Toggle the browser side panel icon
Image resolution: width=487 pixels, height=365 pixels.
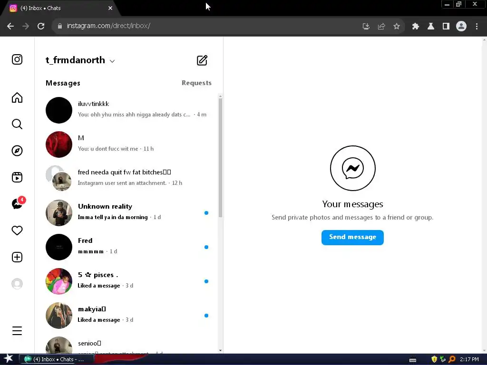point(446,27)
